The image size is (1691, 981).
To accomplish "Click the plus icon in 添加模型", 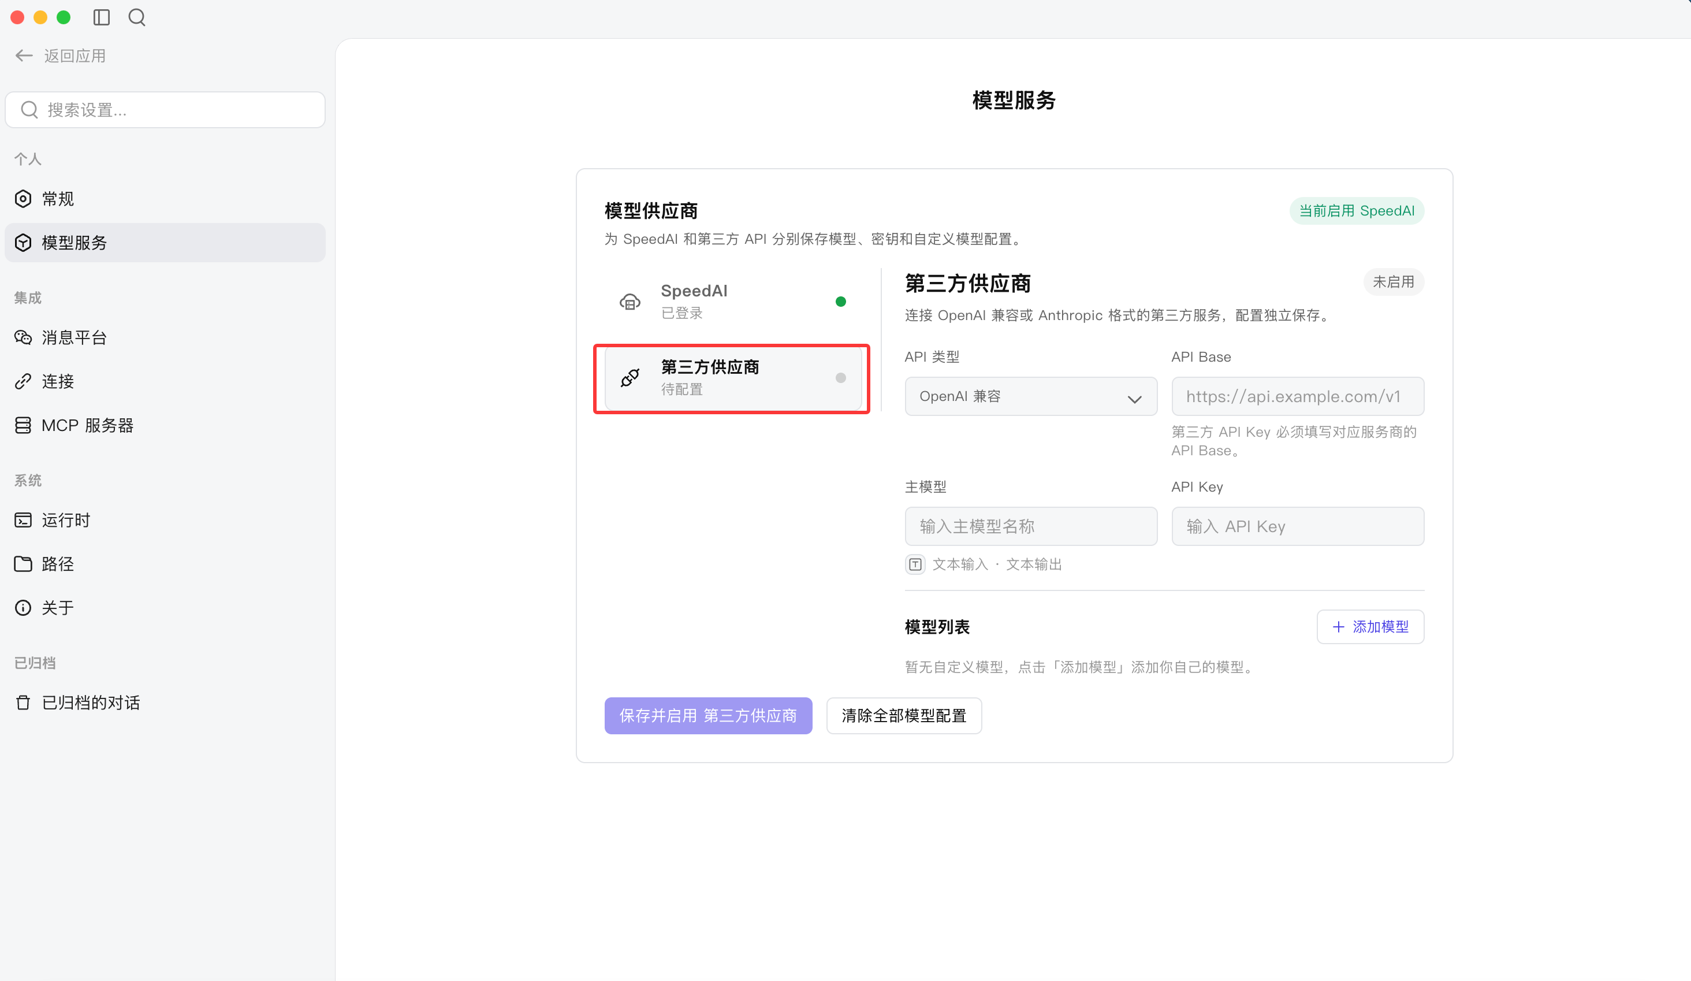I will coord(1338,626).
